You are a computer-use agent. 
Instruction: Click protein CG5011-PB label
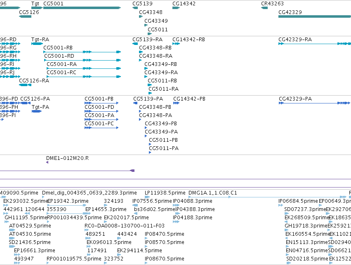point(163,140)
